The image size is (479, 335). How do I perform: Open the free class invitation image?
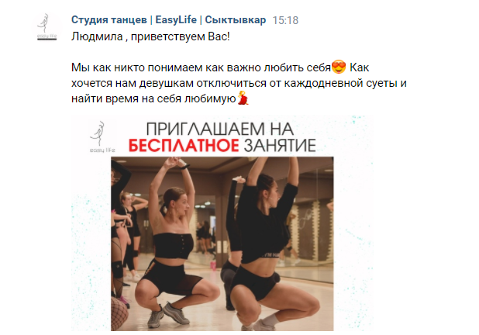(222, 223)
